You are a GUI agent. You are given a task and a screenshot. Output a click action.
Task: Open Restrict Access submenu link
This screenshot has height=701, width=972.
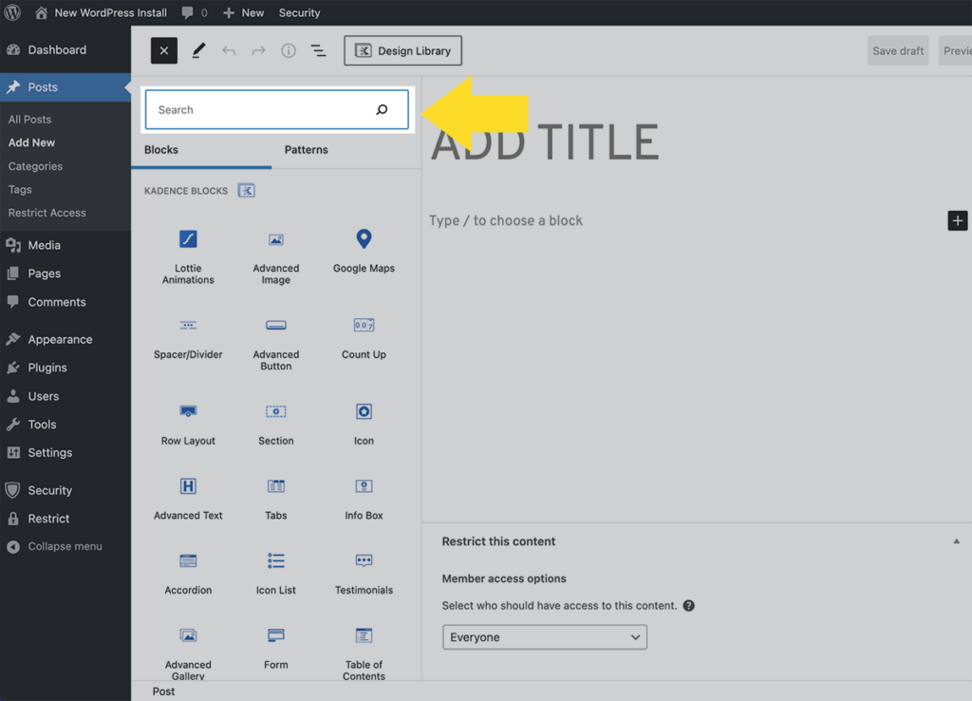coord(47,213)
